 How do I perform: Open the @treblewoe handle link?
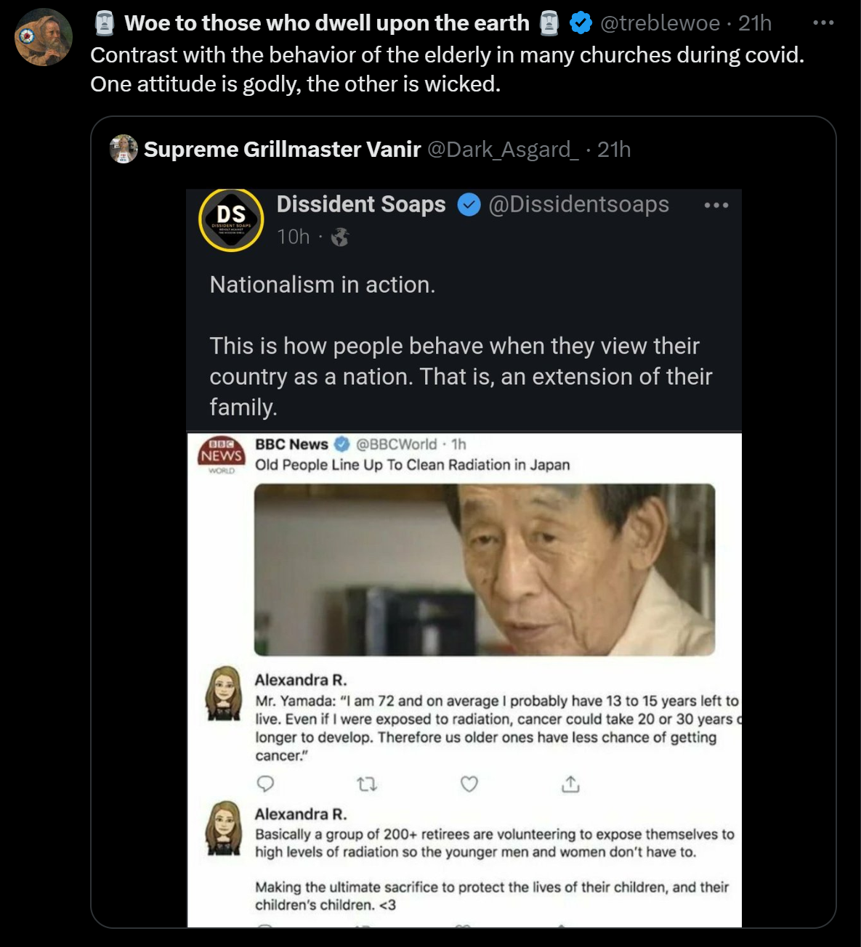(x=660, y=23)
